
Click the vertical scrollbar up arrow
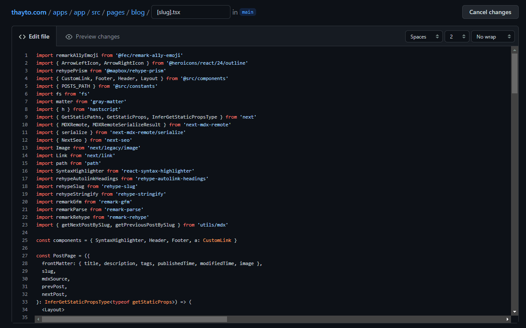click(x=514, y=50)
